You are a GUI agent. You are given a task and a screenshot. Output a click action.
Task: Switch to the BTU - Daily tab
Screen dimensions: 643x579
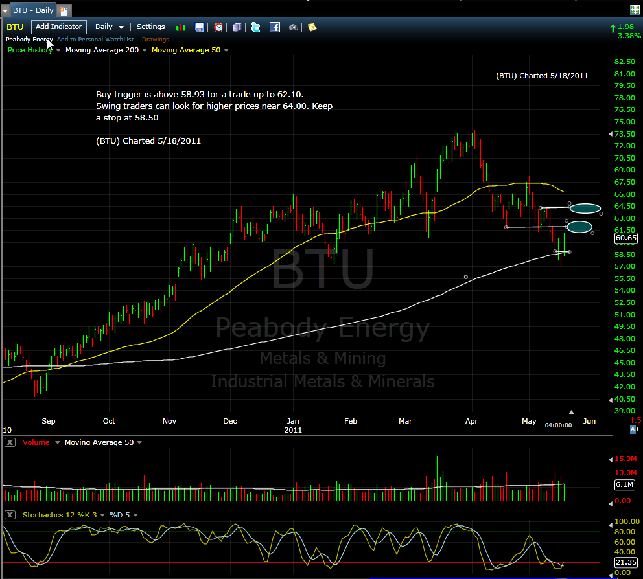pyautogui.click(x=33, y=10)
